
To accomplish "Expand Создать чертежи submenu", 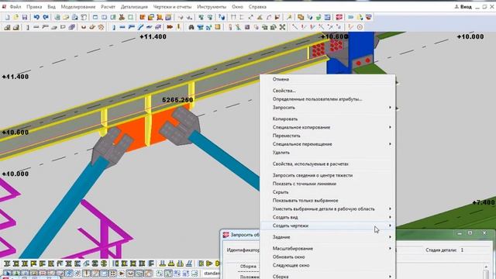I will coord(328,226).
